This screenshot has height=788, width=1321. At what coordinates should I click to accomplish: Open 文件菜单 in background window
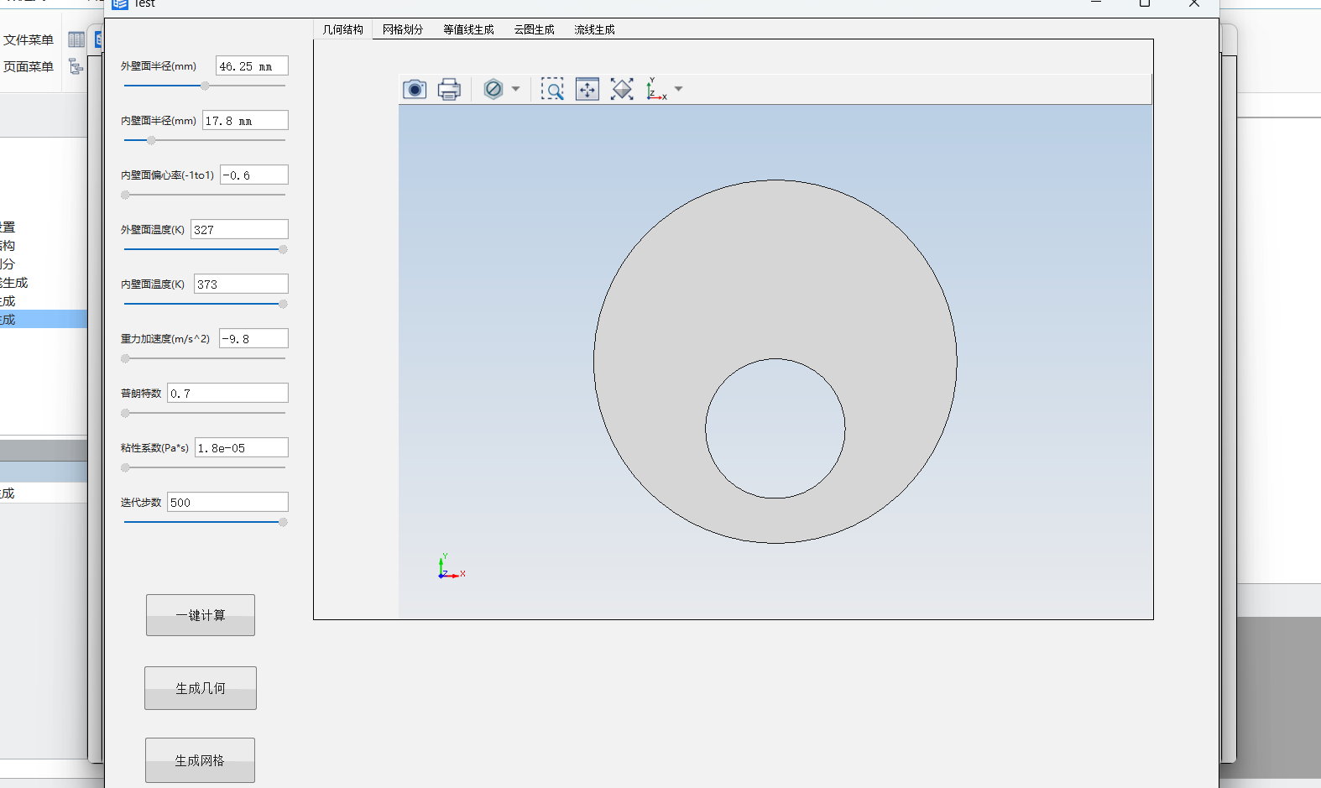click(29, 39)
